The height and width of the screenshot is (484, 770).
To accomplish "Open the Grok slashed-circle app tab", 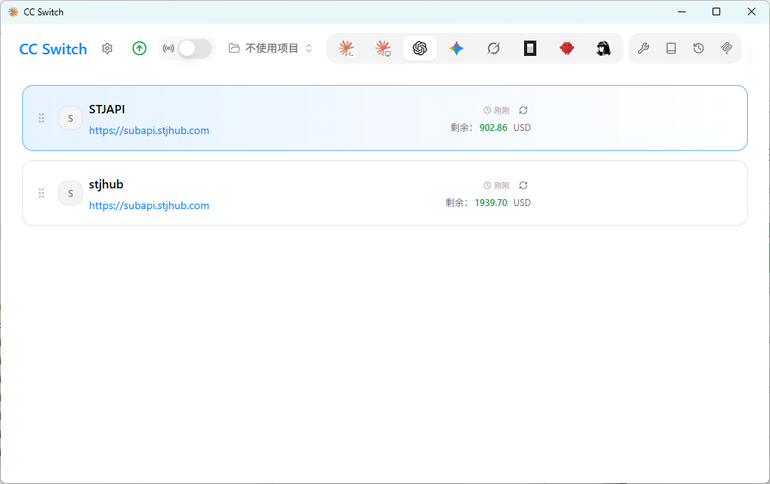I will (493, 48).
